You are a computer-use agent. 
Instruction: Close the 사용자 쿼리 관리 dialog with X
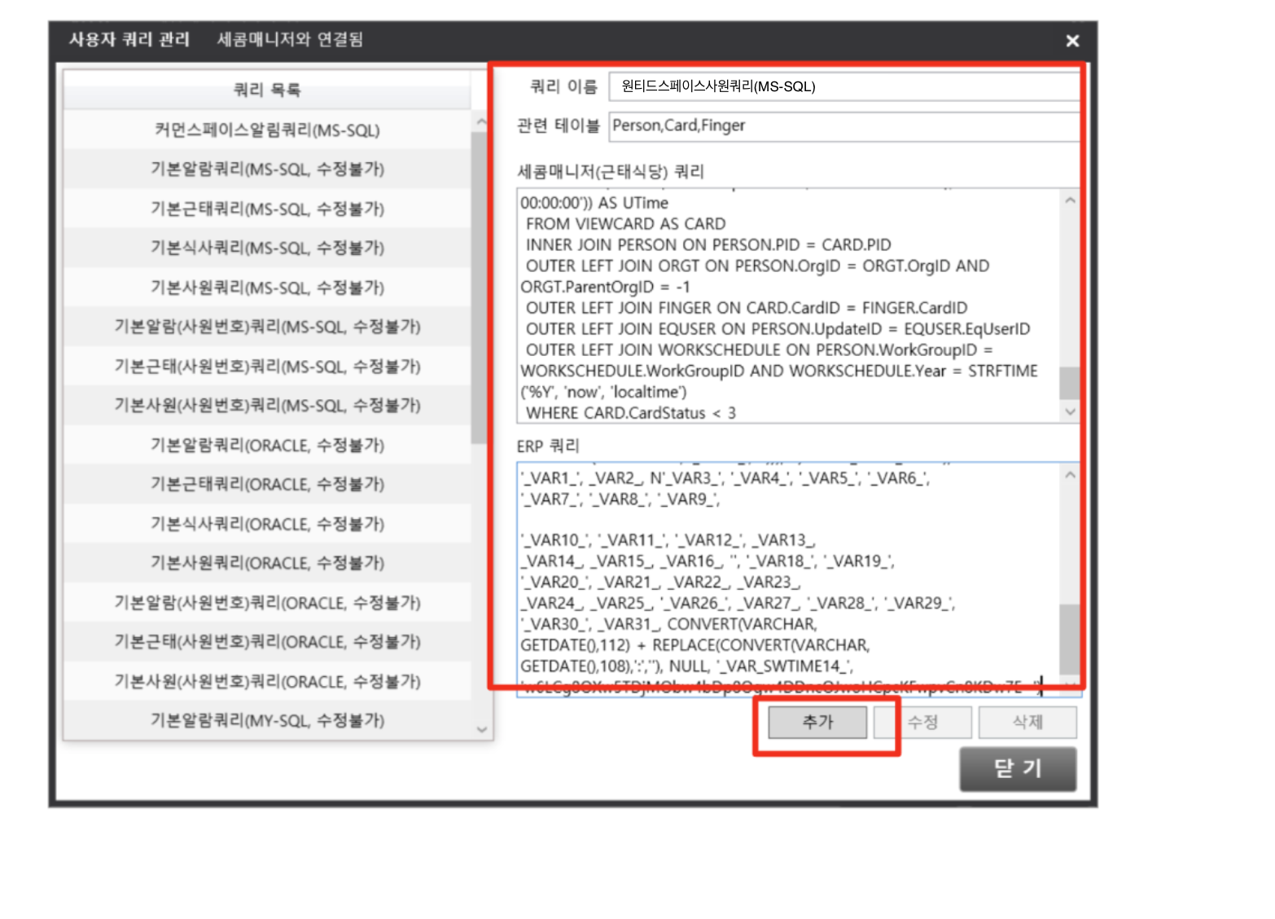(1072, 41)
